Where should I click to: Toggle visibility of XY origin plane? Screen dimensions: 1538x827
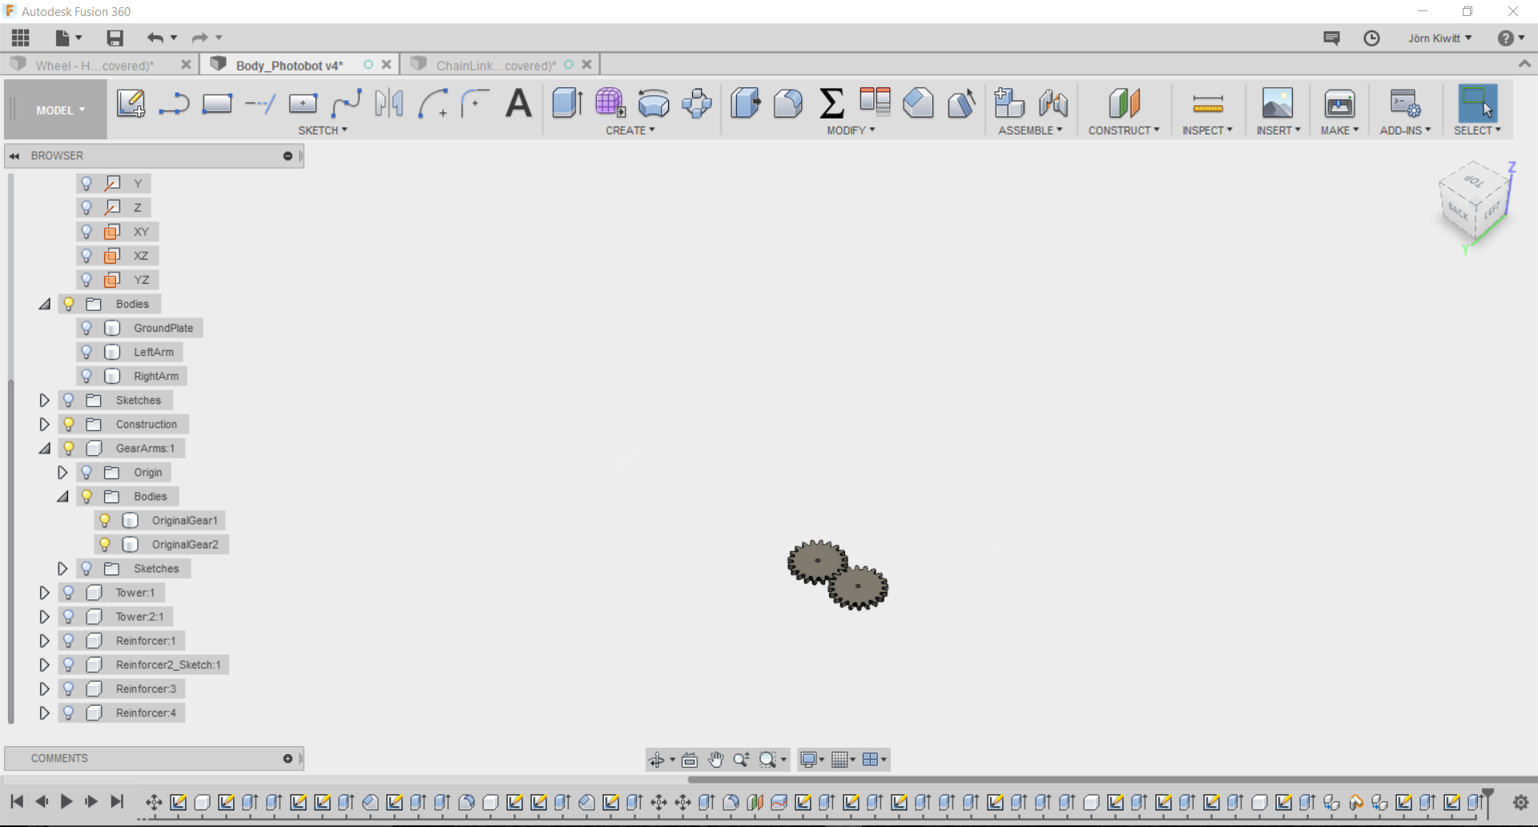[x=87, y=232]
